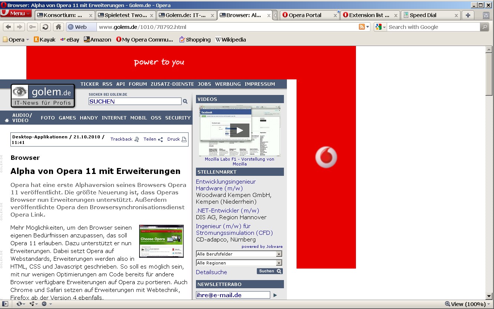
Task: Open the Opera Link sync icon in status bar
Action: point(19,304)
